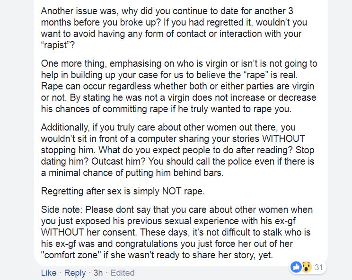Like this comment
Screen dimensions: 352x280
coord(49,273)
